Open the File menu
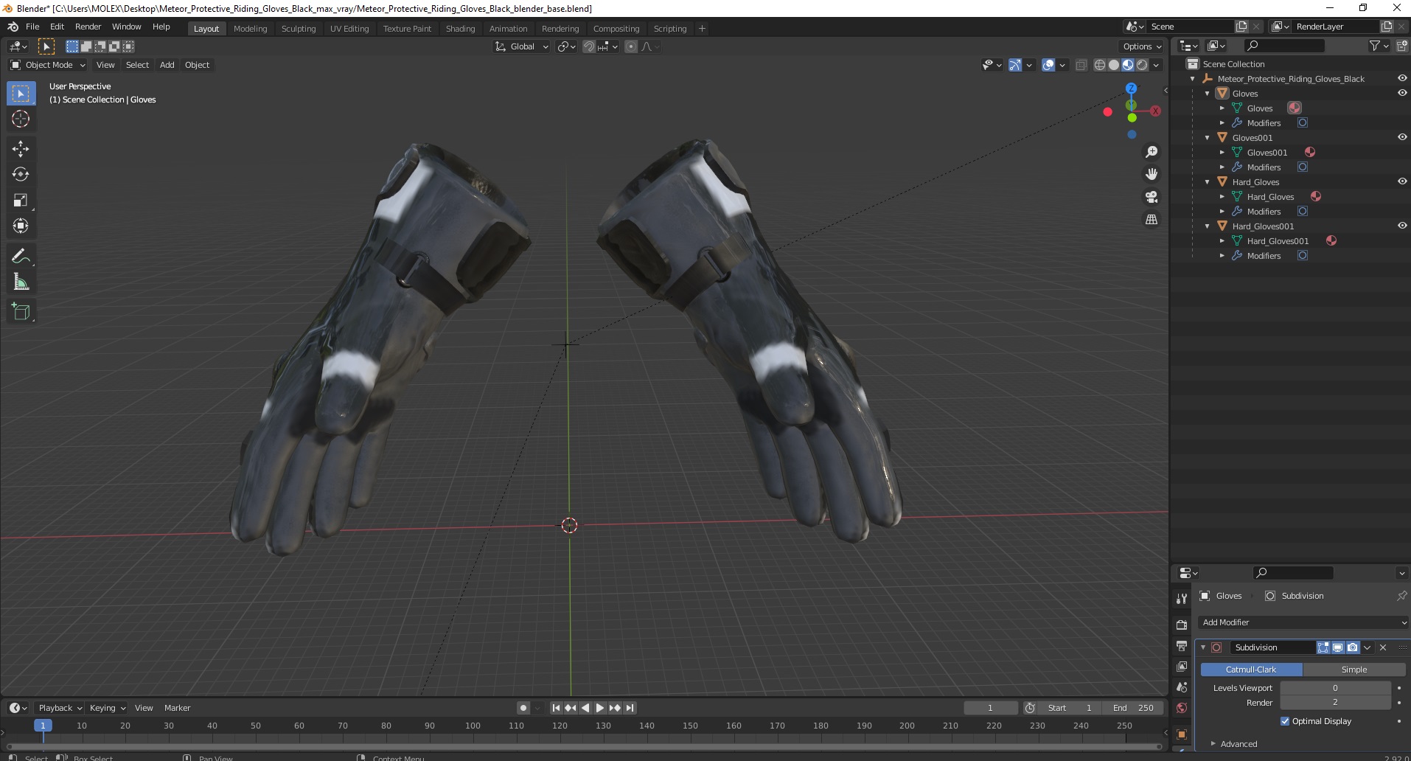This screenshot has width=1411, height=761. 32,27
